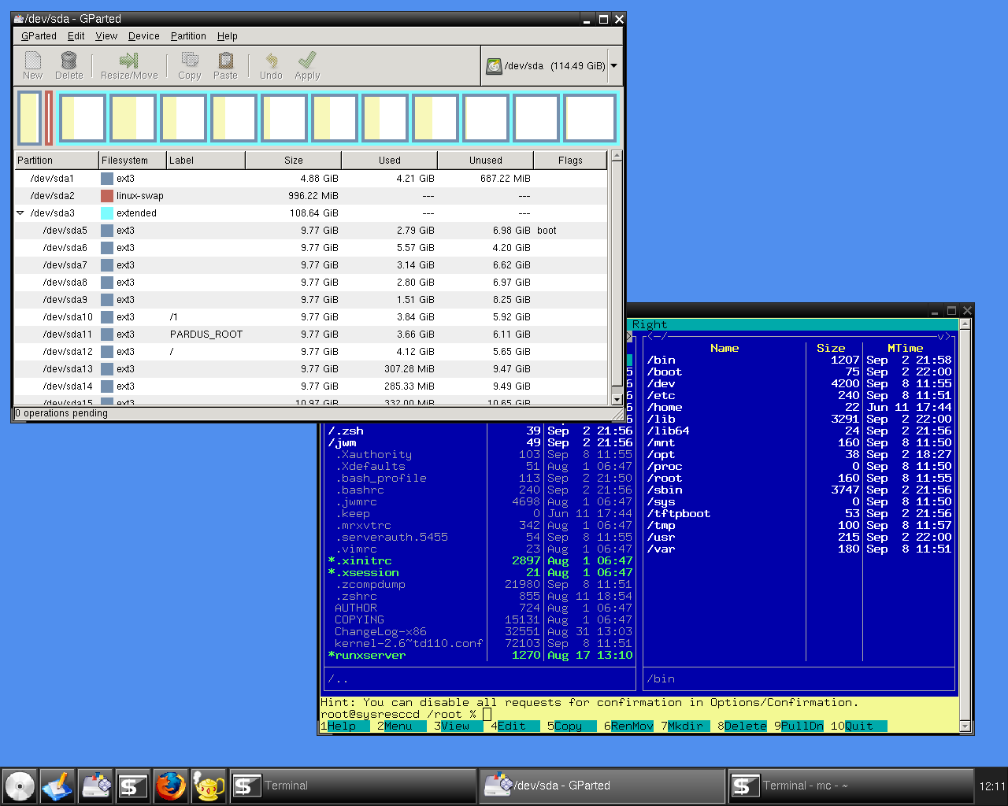Click the 10Quit function key in mc
This screenshot has height=806, width=1008.
click(858, 726)
